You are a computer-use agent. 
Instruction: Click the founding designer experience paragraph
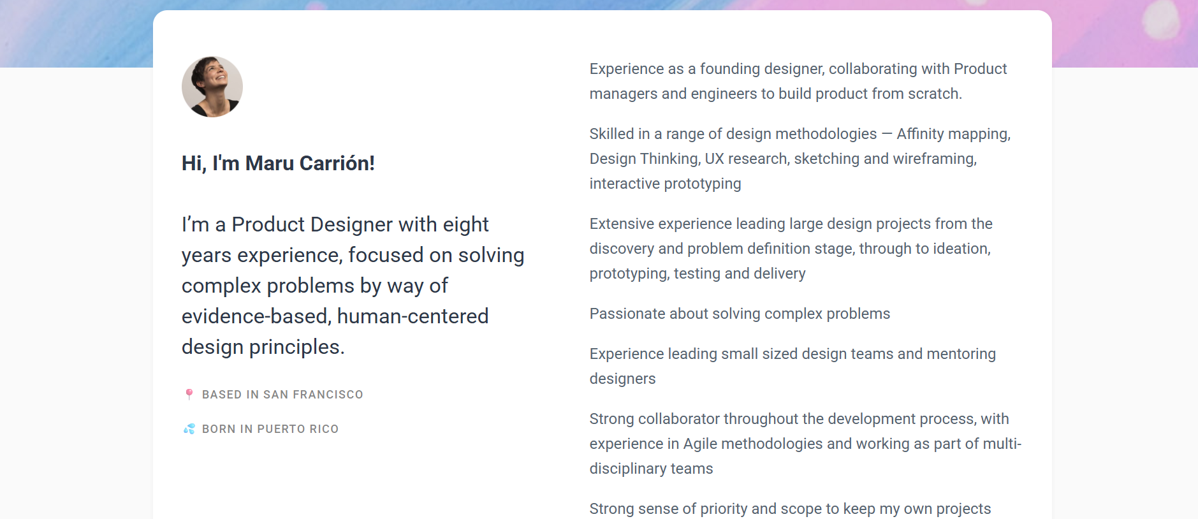(x=798, y=81)
